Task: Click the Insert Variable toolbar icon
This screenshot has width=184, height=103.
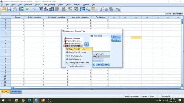Action: coord(76,9)
